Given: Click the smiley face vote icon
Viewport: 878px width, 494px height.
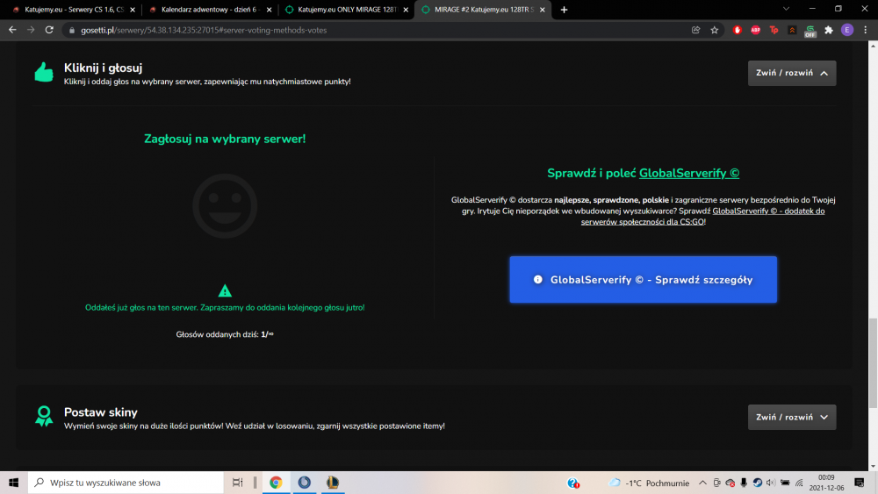Looking at the screenshot, I should 225,206.
